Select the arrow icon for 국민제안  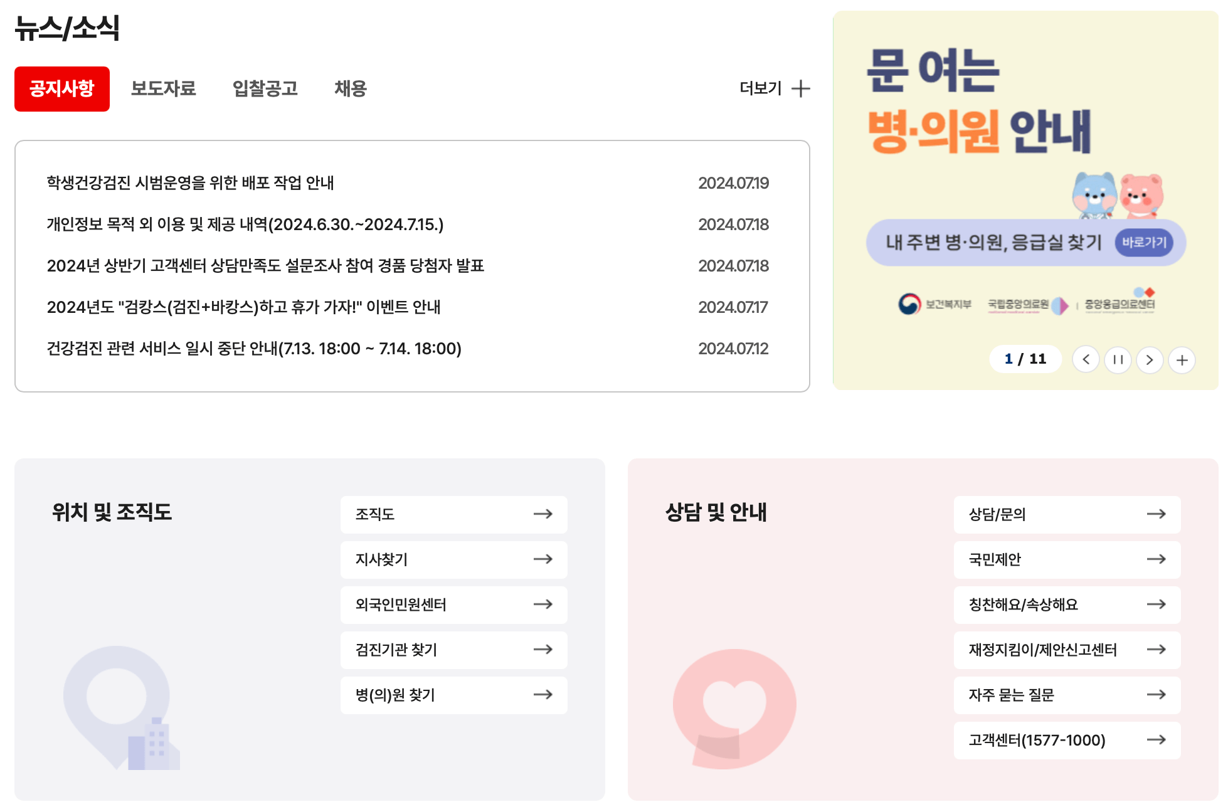tap(1157, 559)
